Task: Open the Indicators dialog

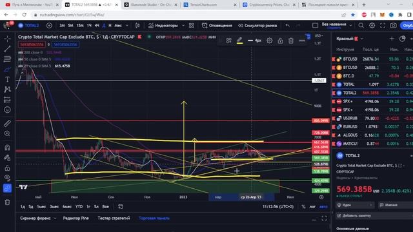Action: (x=163, y=26)
